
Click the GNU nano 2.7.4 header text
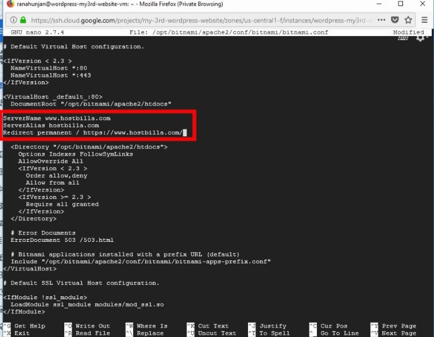point(37,32)
